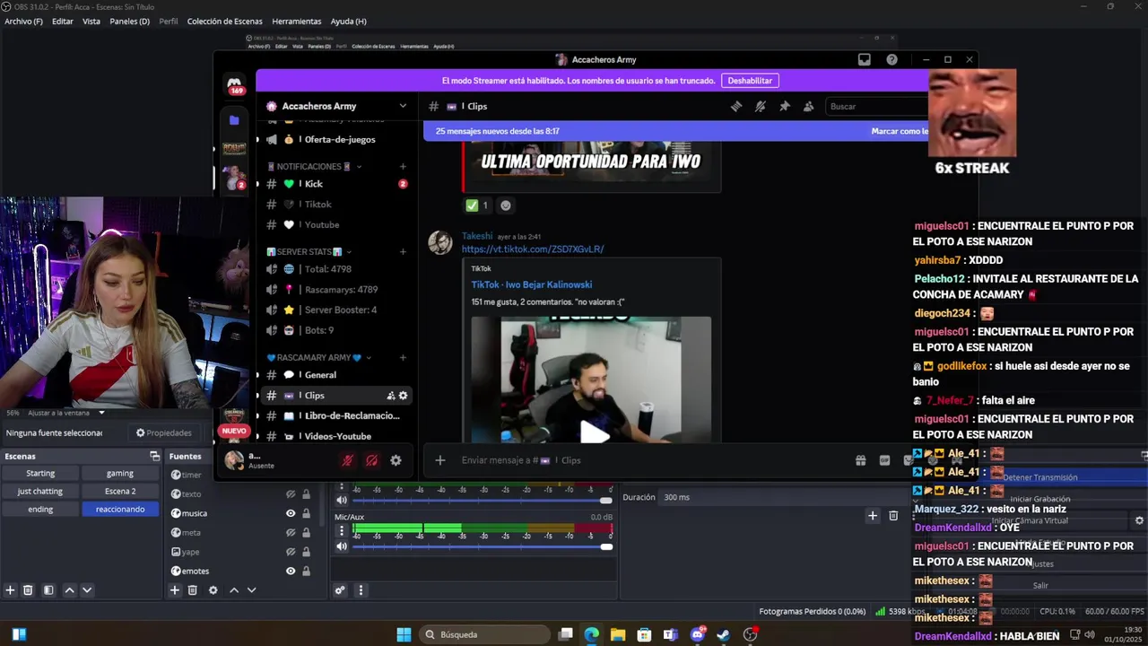
Task: Mute Mic/Aux speaker icon
Action: point(342,546)
